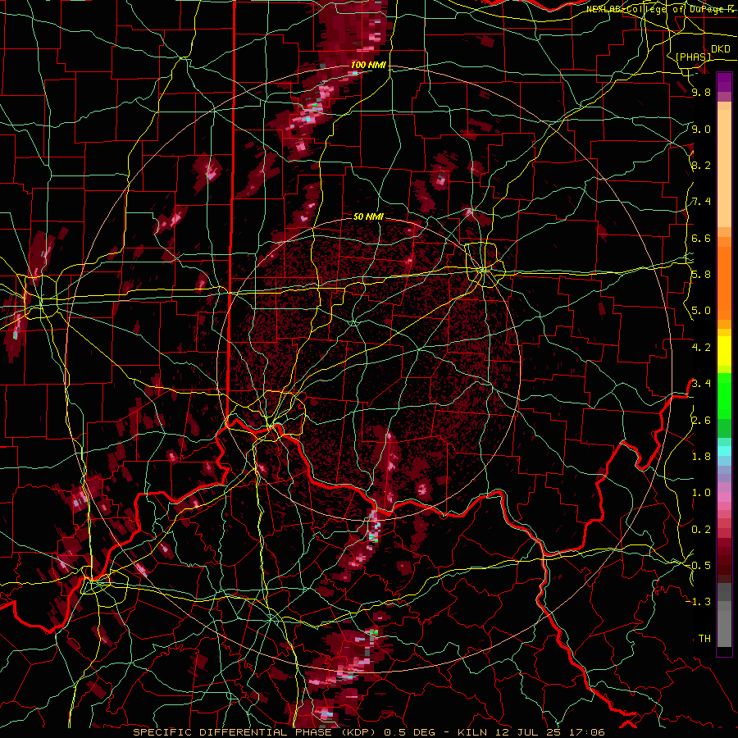738x738 pixels.
Task: Click the 8.2 value on the legend
Action: click(701, 165)
